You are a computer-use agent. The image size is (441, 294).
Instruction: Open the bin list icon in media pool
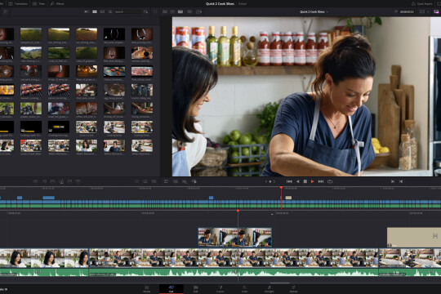pyautogui.click(x=5, y=11)
